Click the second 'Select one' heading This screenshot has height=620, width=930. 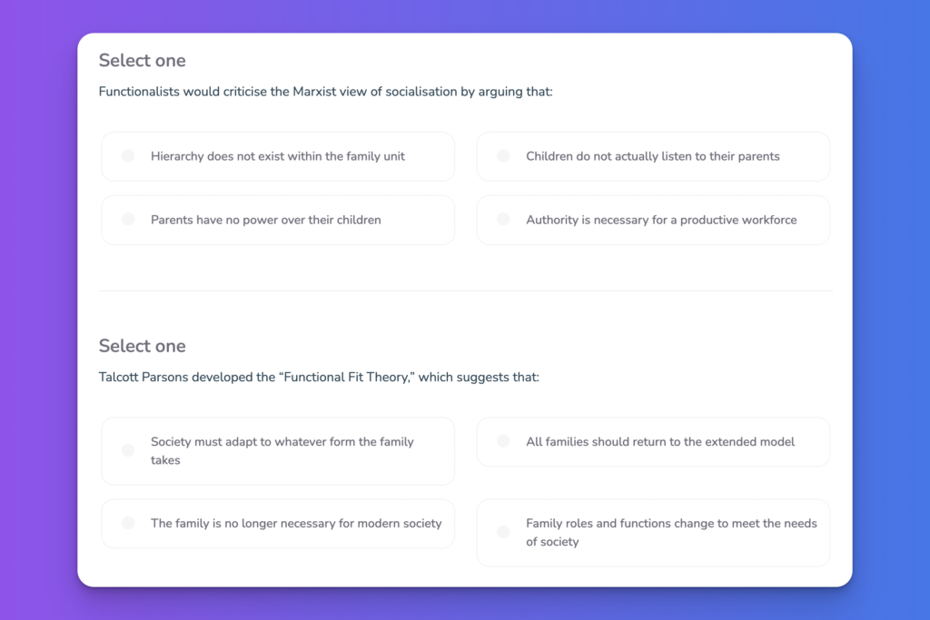[x=143, y=346]
